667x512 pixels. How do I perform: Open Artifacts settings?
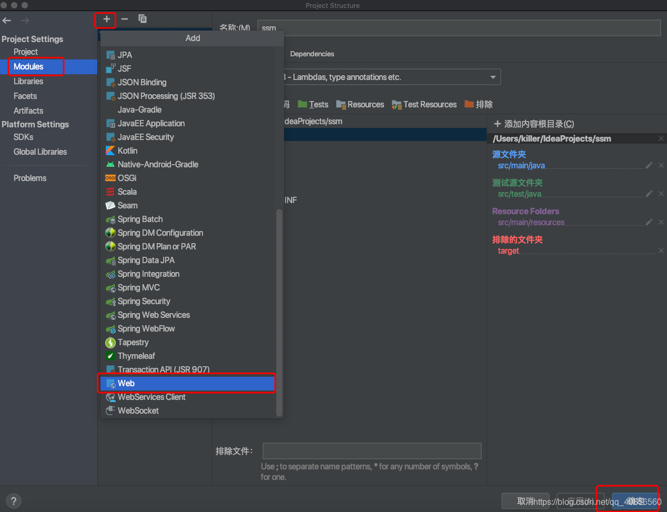tap(28, 111)
